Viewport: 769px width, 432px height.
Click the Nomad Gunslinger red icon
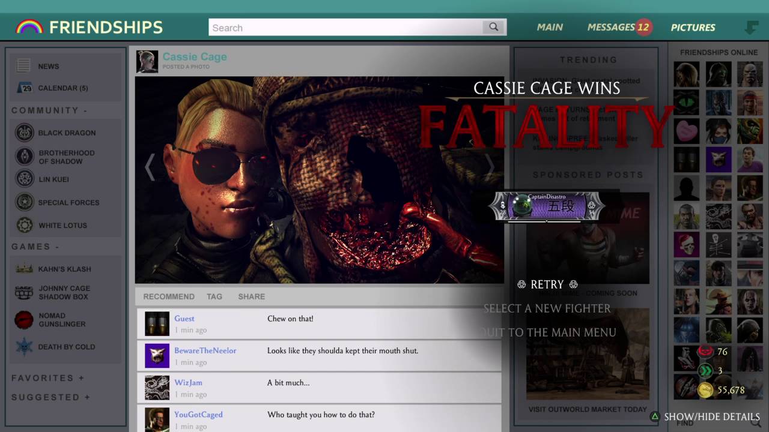click(x=24, y=319)
